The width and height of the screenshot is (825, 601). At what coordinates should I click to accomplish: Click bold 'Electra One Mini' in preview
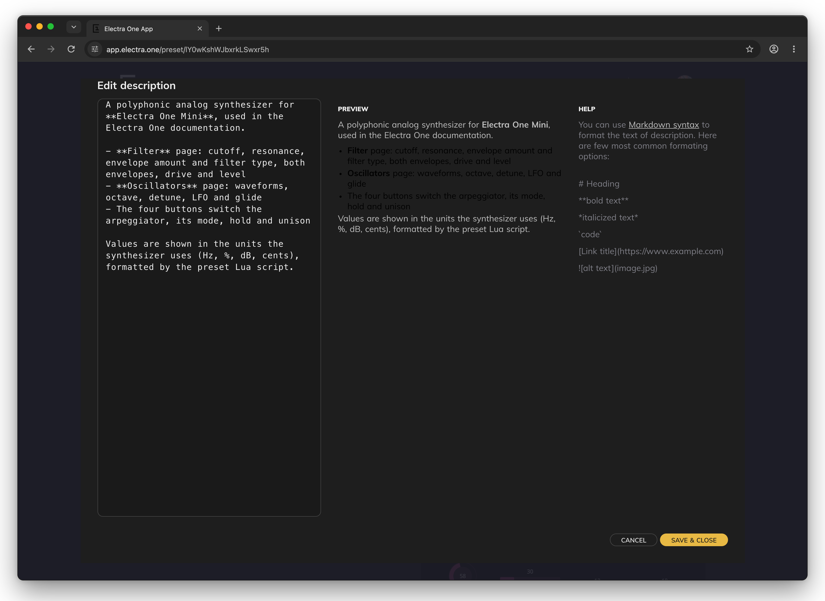515,125
